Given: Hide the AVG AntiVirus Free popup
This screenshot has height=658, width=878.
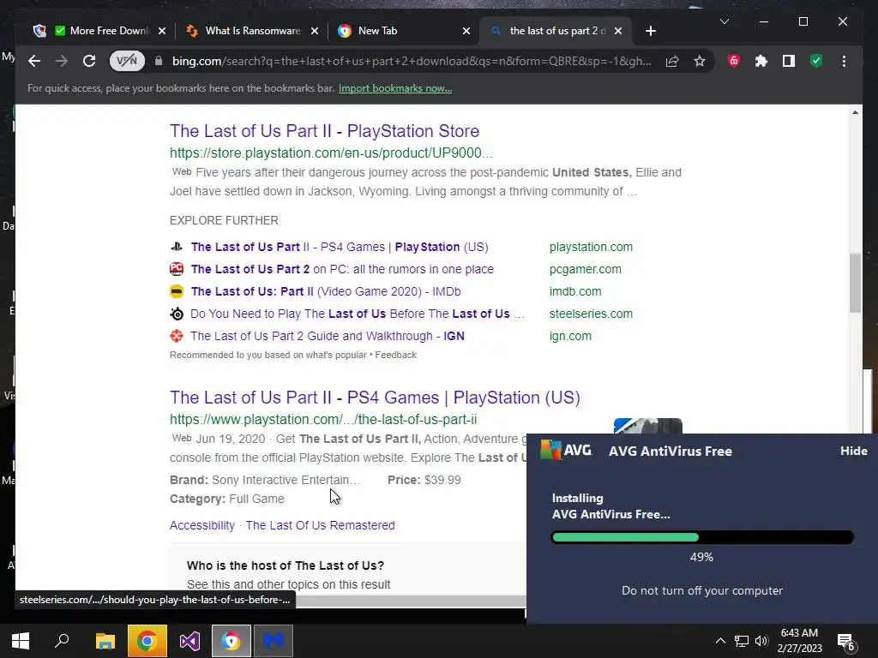Looking at the screenshot, I should click(x=853, y=451).
